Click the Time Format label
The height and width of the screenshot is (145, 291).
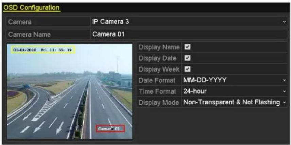point(157,91)
